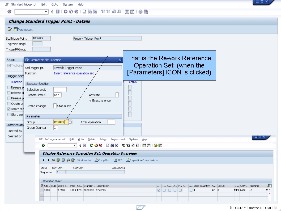The height and width of the screenshot is (211, 281).
Task: Click the pencil icon in the Operation Overview toolbar
Action: [x=73, y=160]
